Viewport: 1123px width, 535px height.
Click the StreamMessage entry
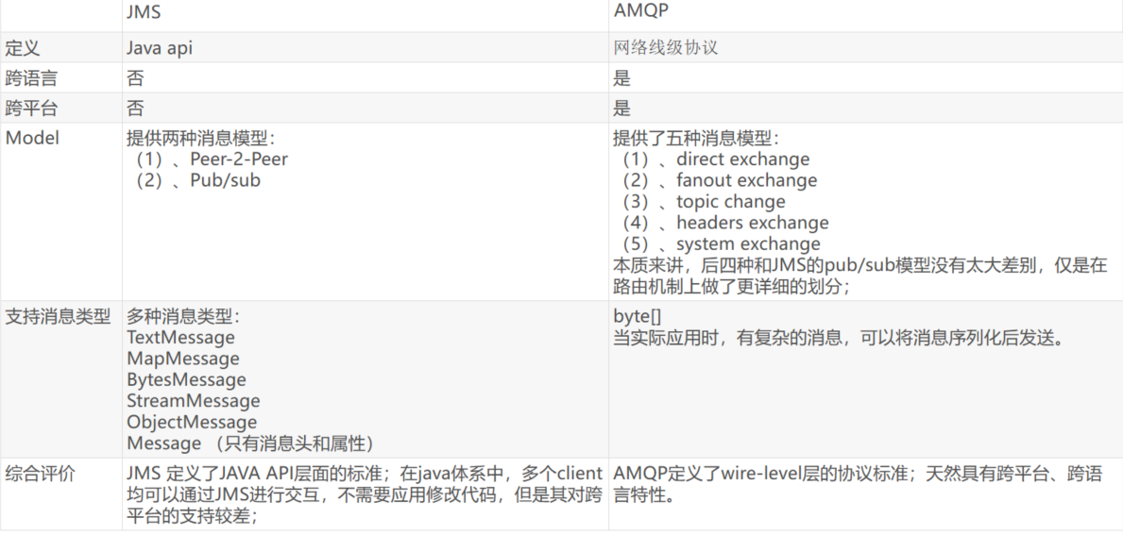pyautogui.click(x=194, y=400)
